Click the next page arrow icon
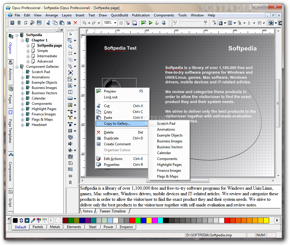This screenshot has width=290, height=246. [x=164, y=23]
